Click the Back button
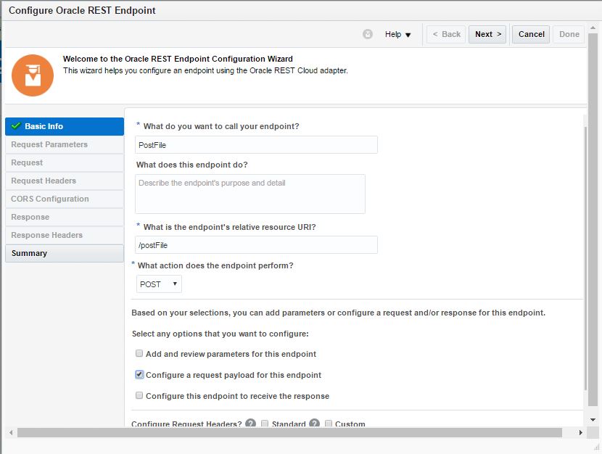The height and width of the screenshot is (454, 602). click(446, 34)
